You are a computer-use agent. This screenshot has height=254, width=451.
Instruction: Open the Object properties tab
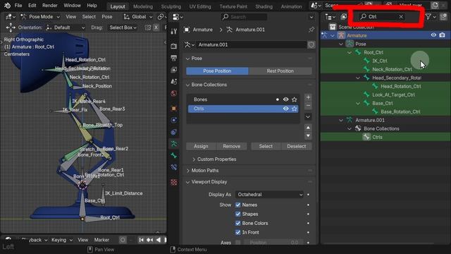click(174, 108)
